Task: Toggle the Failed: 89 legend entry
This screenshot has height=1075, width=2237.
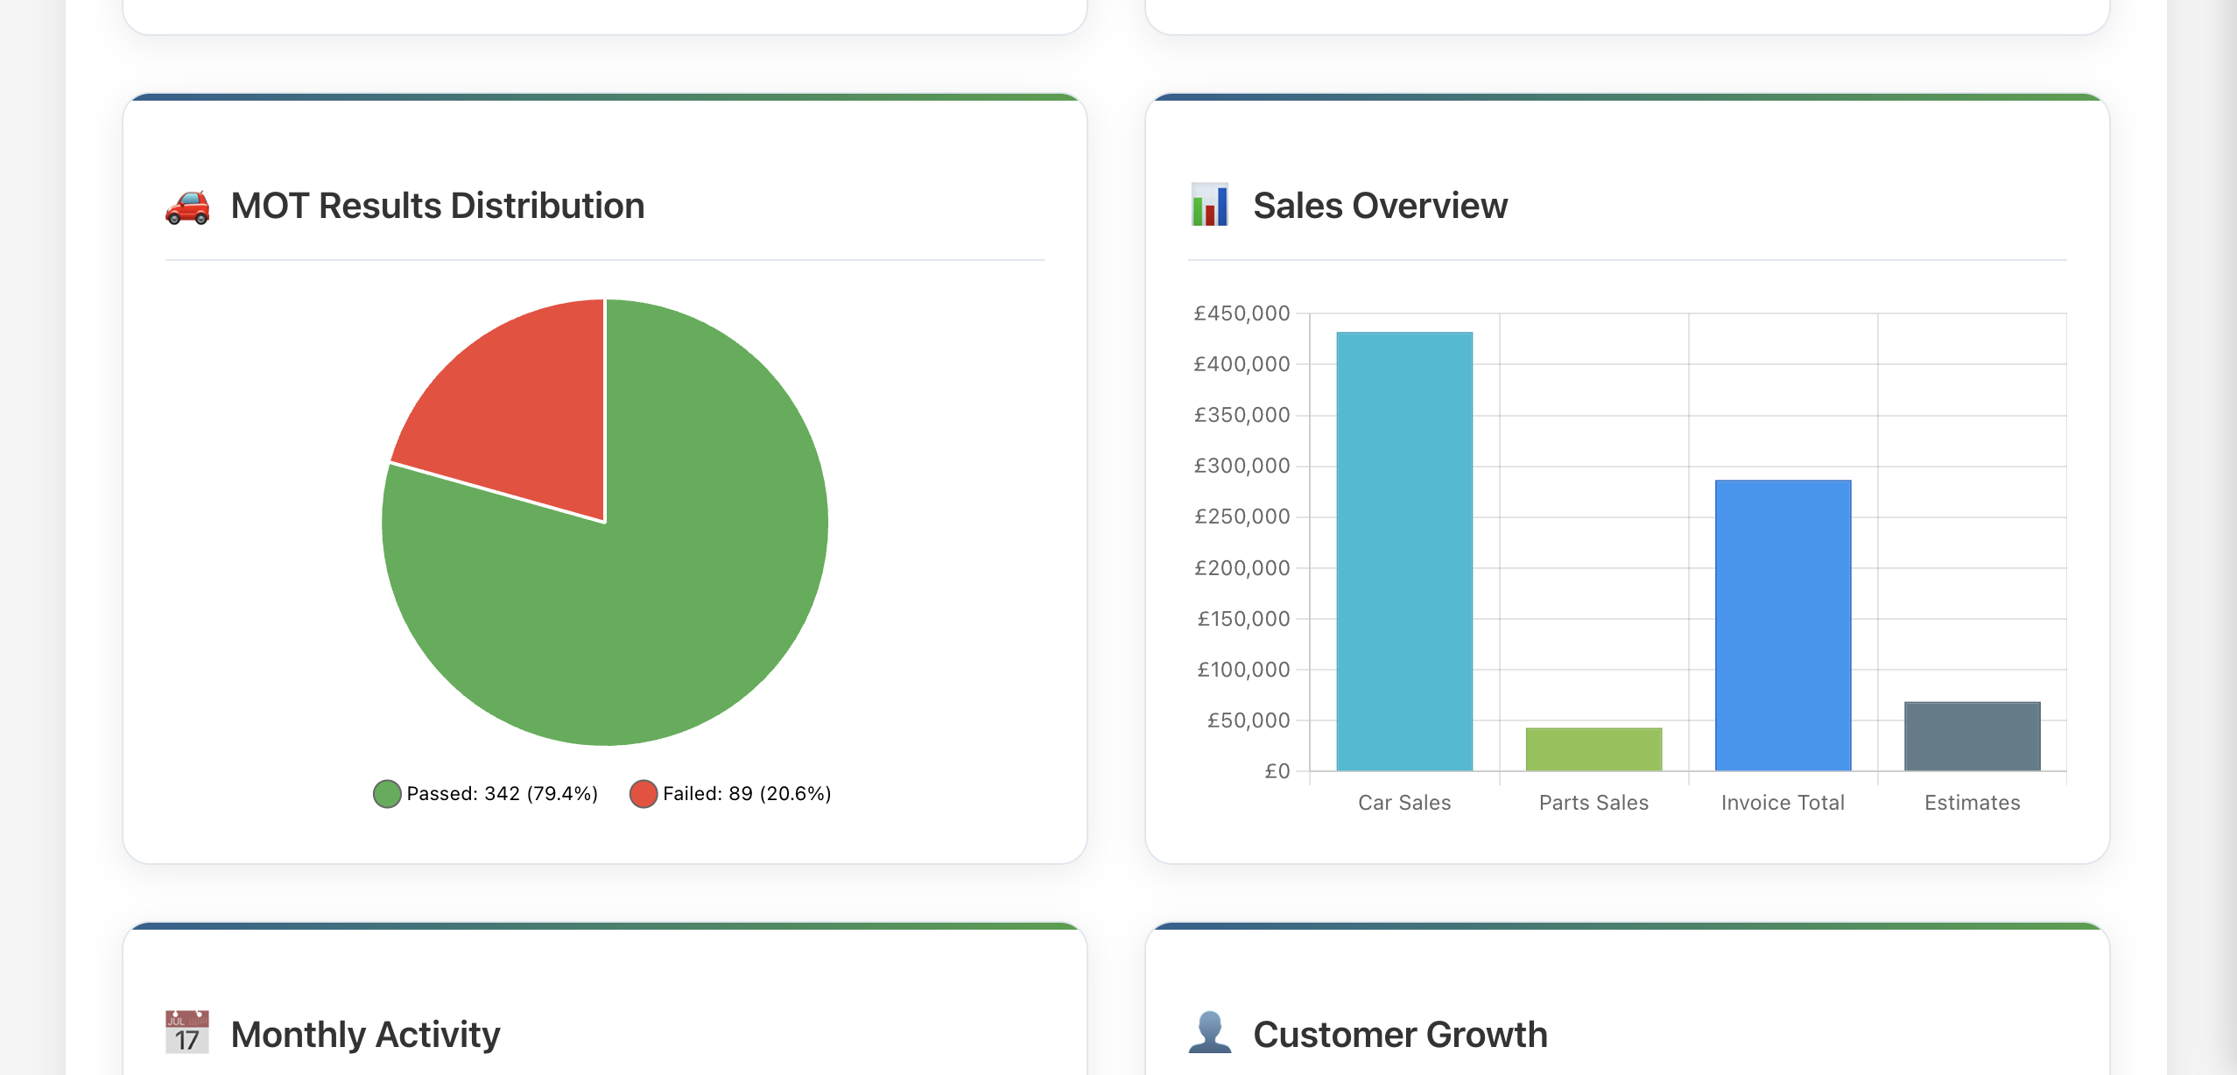Action: (x=734, y=793)
